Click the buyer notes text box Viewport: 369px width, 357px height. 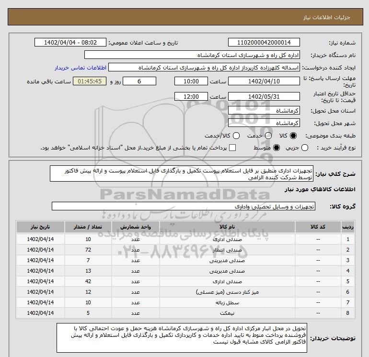[182, 338]
